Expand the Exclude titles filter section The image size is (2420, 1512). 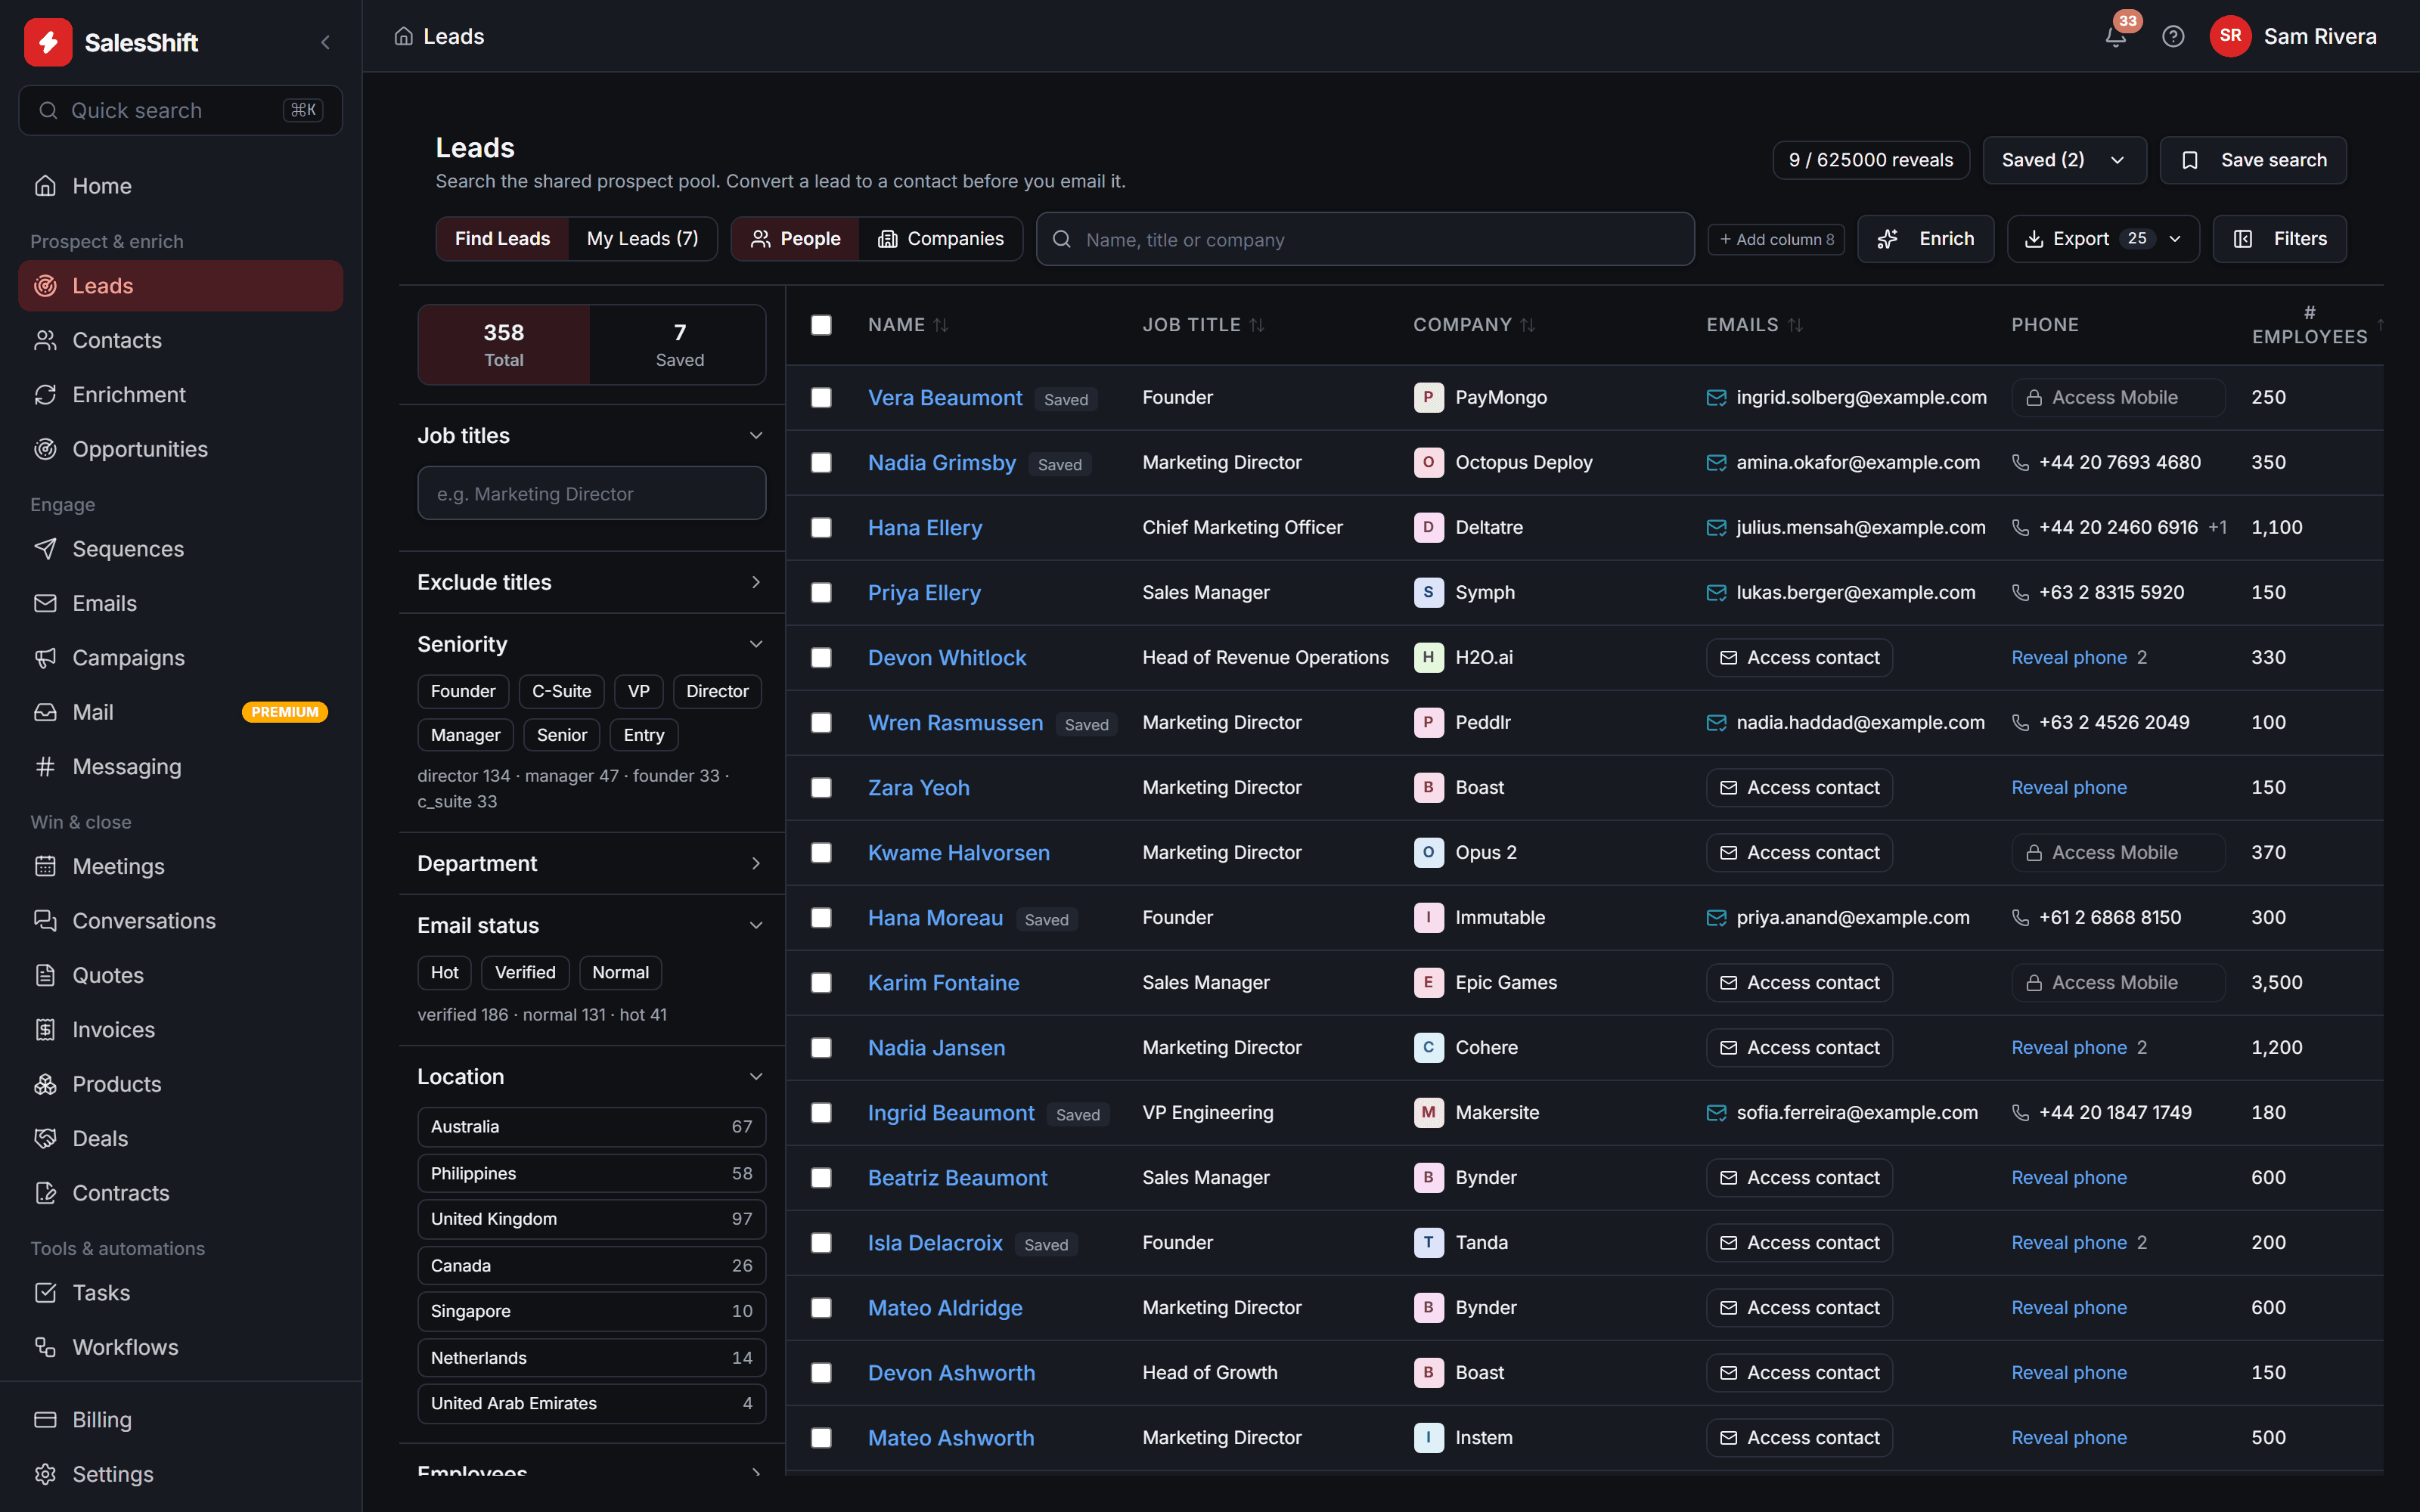tap(756, 582)
